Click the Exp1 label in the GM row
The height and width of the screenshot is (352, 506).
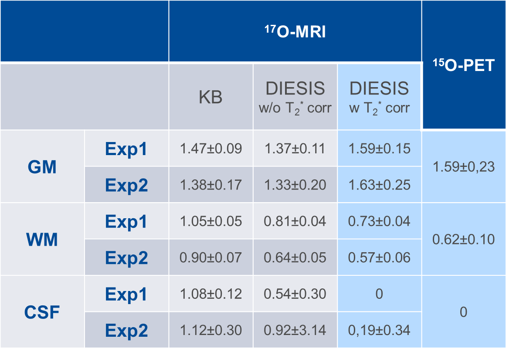pyautogui.click(x=126, y=149)
